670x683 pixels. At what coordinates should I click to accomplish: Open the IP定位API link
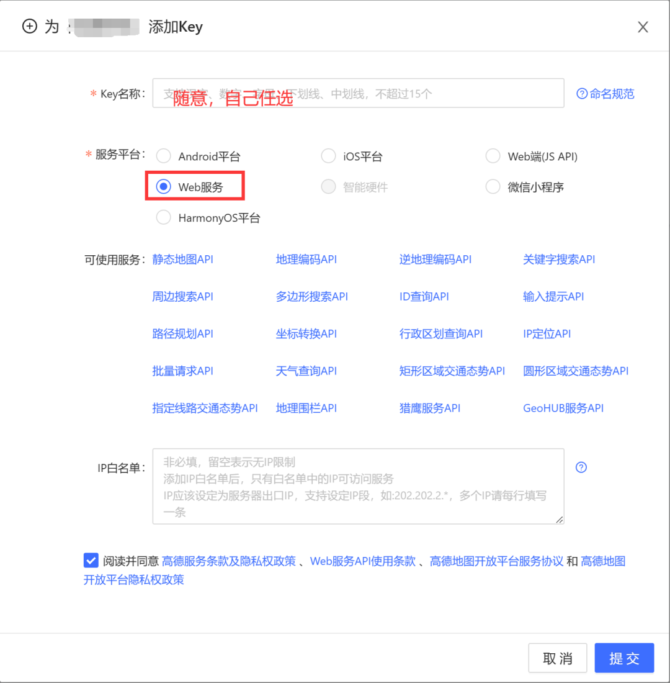tap(547, 334)
